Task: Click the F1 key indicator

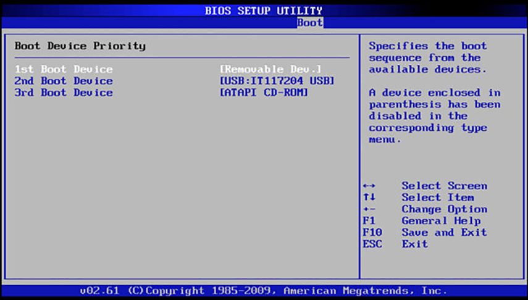Action: 369,221
